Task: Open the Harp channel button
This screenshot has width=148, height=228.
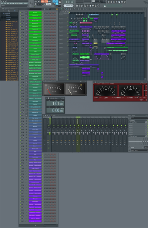Action: point(35,160)
